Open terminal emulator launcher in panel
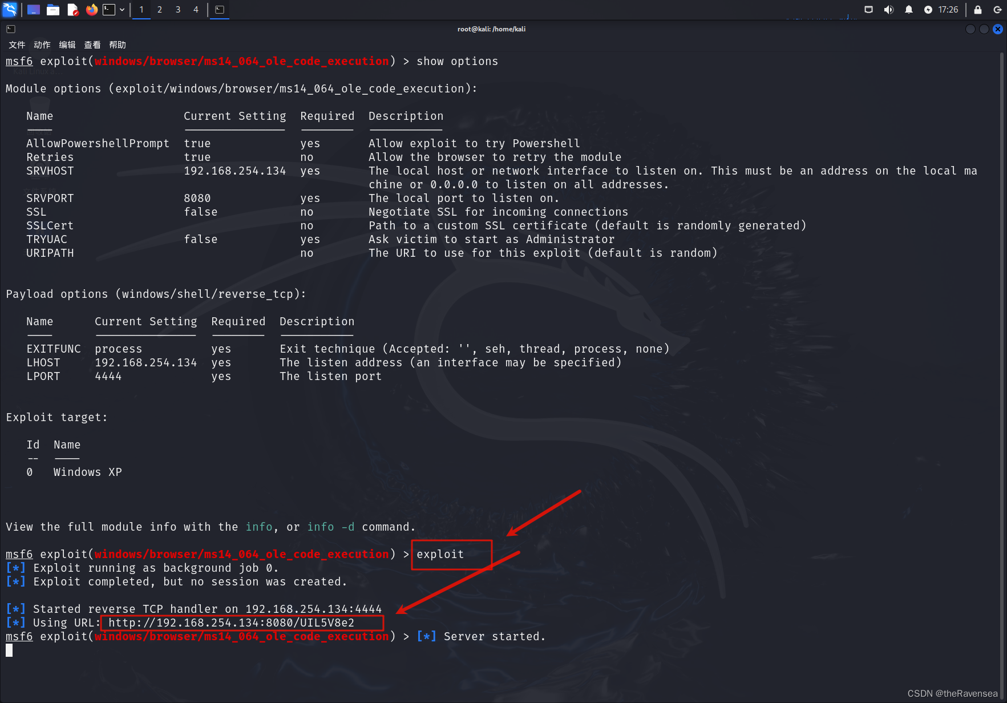This screenshot has height=703, width=1007. [109, 10]
